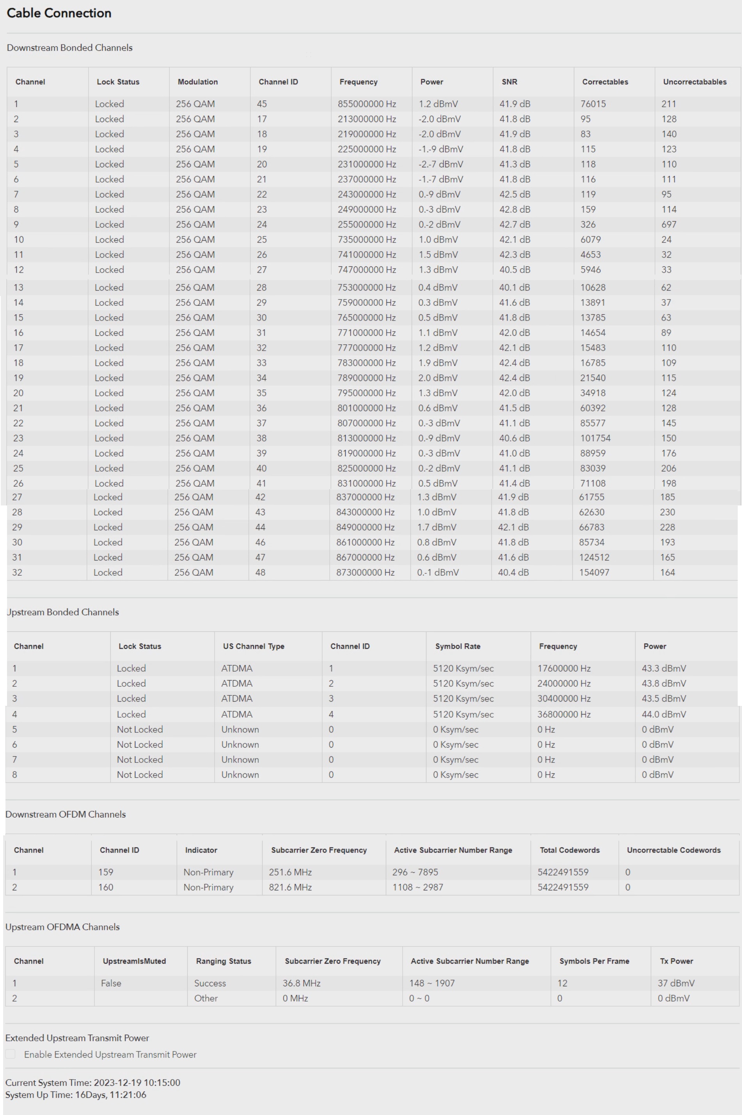
Task: Click the Lock Status column header
Action: click(x=117, y=82)
